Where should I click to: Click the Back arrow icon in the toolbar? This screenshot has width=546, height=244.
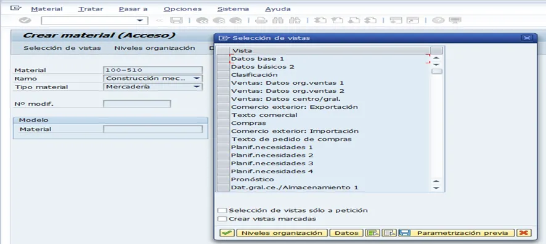(x=202, y=20)
